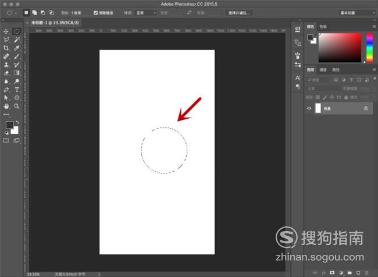Image resolution: width=378 pixels, height=277 pixels.
Task: Create new adjustment layer icon
Action: coord(341,273)
